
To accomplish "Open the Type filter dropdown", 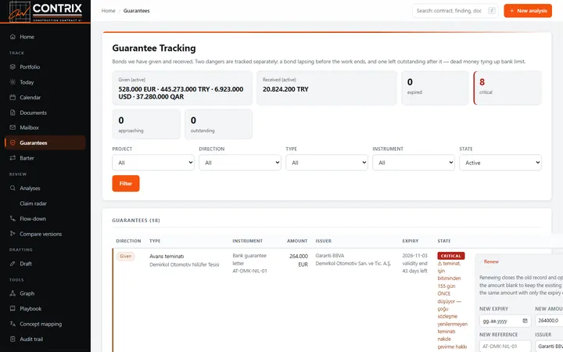I will click(327, 163).
